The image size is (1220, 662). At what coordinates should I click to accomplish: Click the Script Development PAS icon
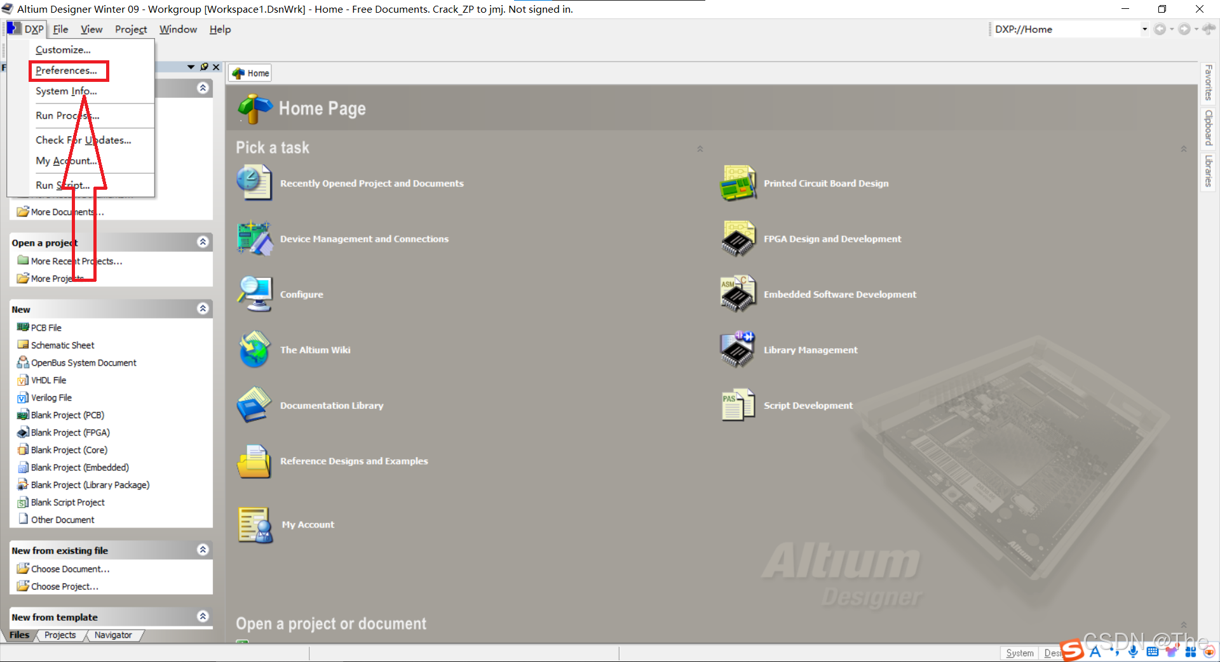(x=738, y=405)
